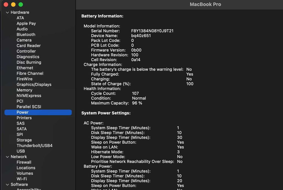The image size is (283, 190).
Task: Click the Battery Power section label
Action: click(98, 166)
